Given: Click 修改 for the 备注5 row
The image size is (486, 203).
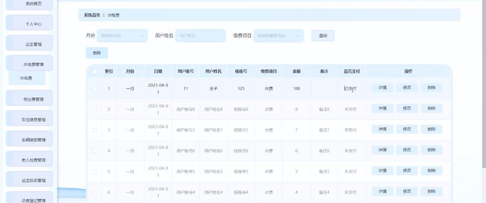Looking at the screenshot, I should [407, 170].
